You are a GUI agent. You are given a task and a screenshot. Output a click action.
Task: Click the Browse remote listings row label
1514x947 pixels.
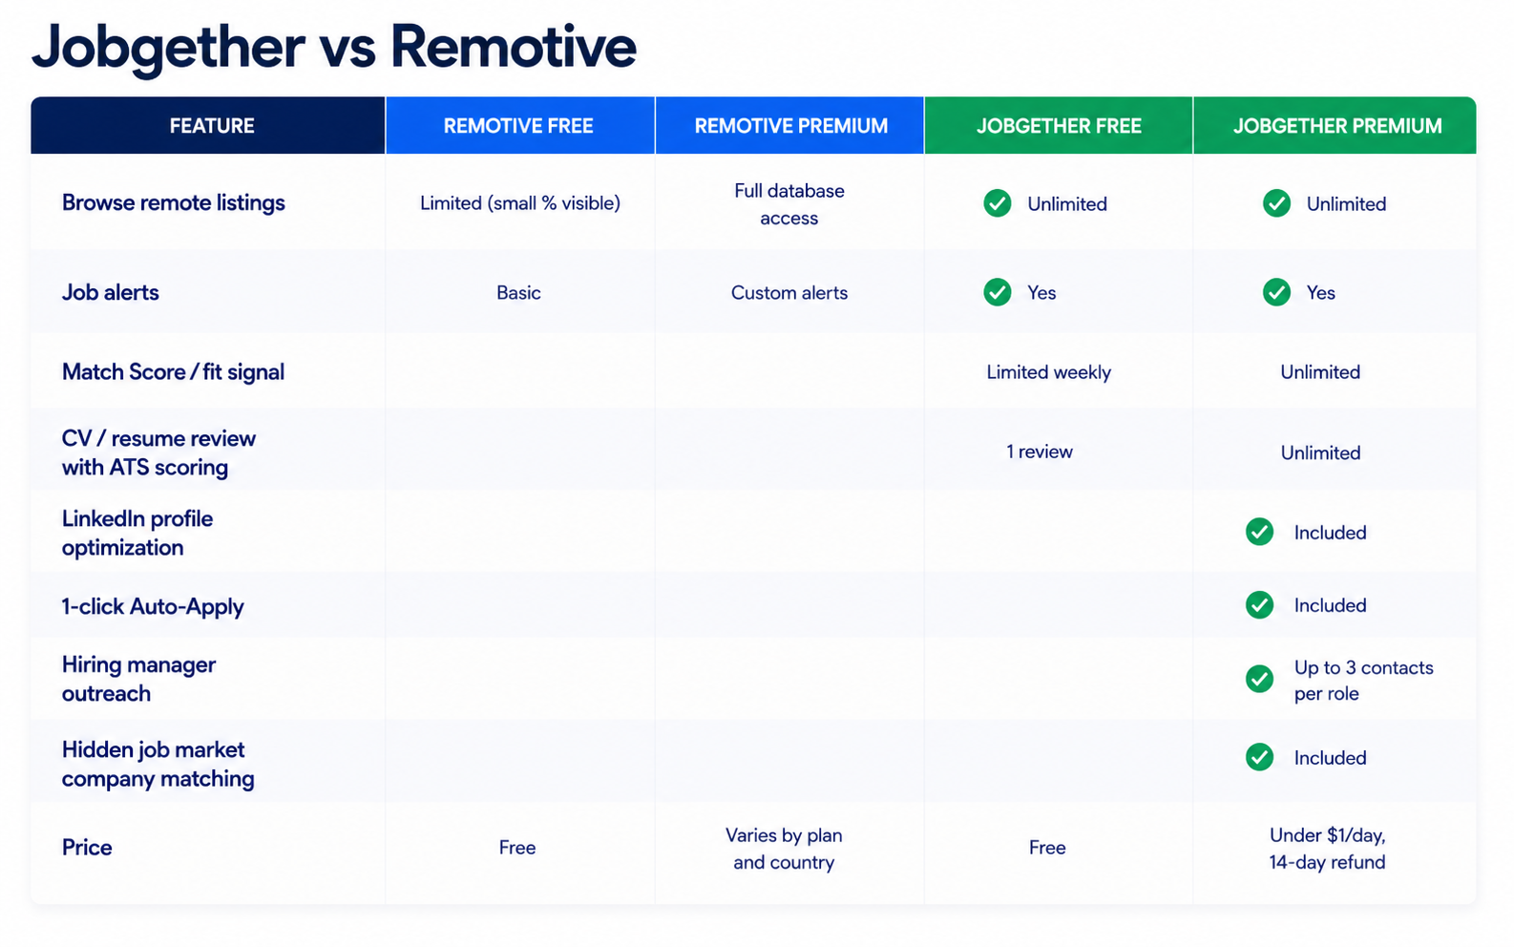174,202
